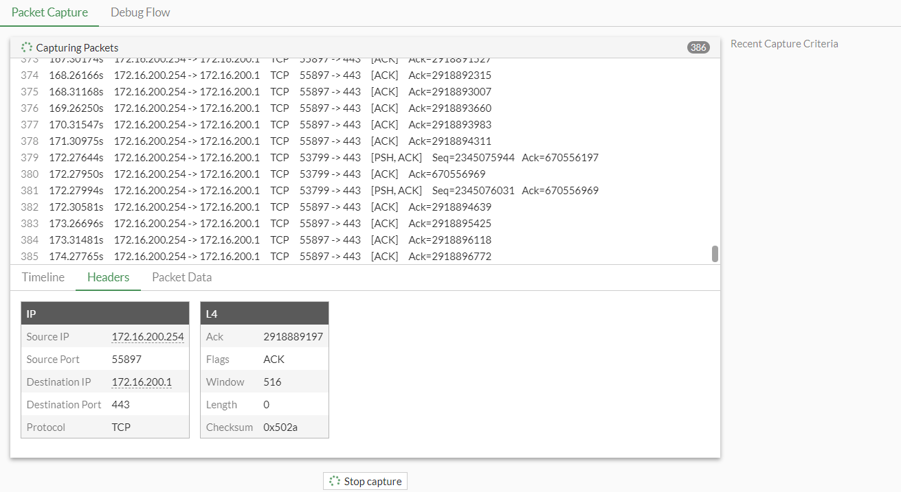Select packet row 378
Image resolution: width=901 pixels, height=492 pixels.
361,141
